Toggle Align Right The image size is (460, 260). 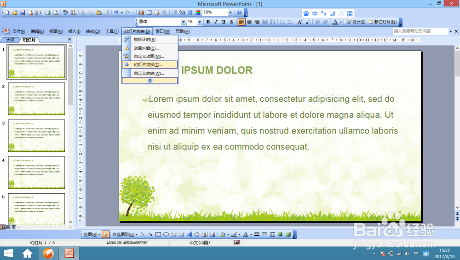click(x=257, y=22)
